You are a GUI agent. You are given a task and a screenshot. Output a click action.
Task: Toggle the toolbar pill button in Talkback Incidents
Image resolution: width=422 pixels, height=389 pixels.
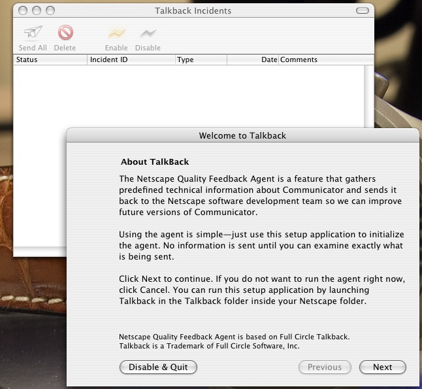coord(363,10)
